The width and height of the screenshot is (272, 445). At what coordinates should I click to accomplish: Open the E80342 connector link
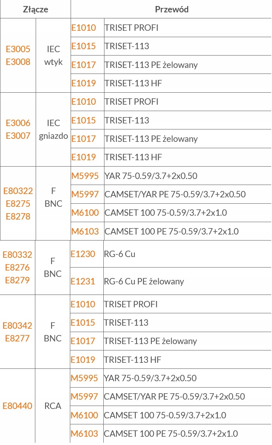point(17,326)
